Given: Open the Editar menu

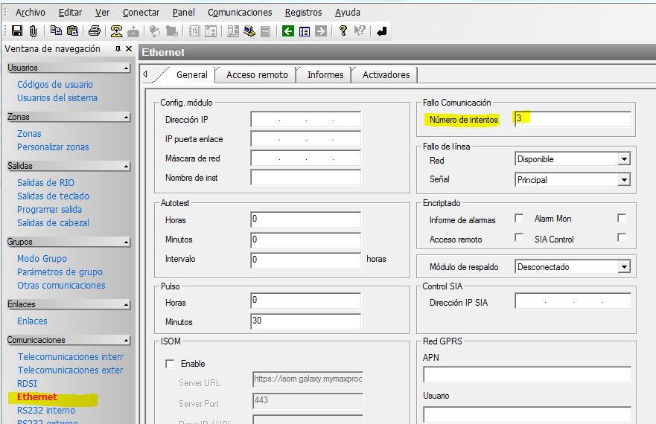Looking at the screenshot, I should [70, 13].
